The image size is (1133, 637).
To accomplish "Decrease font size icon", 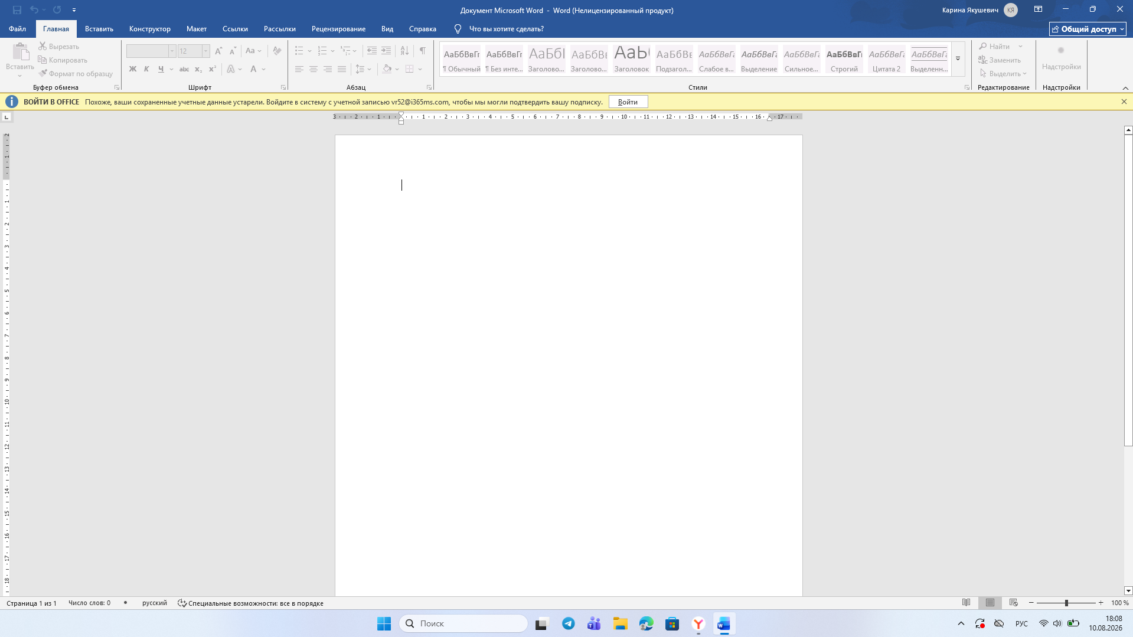I will click(233, 51).
